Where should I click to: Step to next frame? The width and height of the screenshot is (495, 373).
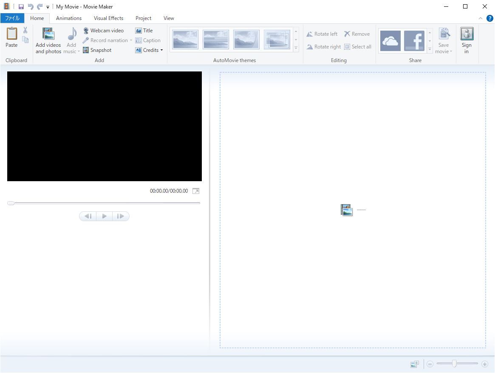tap(121, 216)
